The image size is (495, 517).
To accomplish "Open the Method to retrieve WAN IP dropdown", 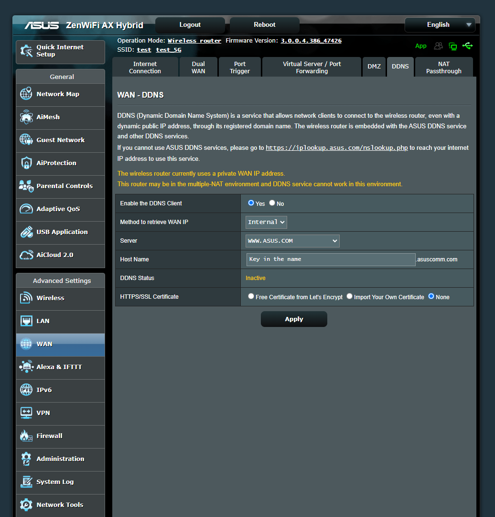I will pos(266,222).
